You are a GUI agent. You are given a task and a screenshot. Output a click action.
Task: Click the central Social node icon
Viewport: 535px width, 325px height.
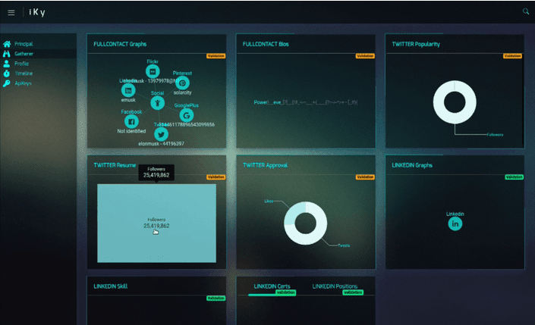(158, 103)
